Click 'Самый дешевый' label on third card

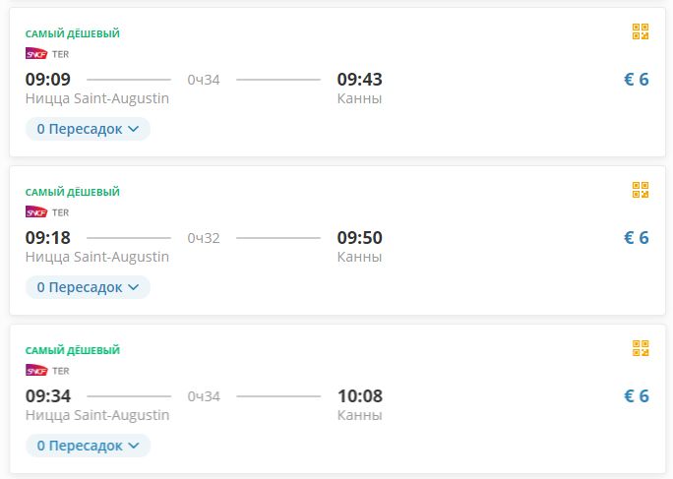72,351
